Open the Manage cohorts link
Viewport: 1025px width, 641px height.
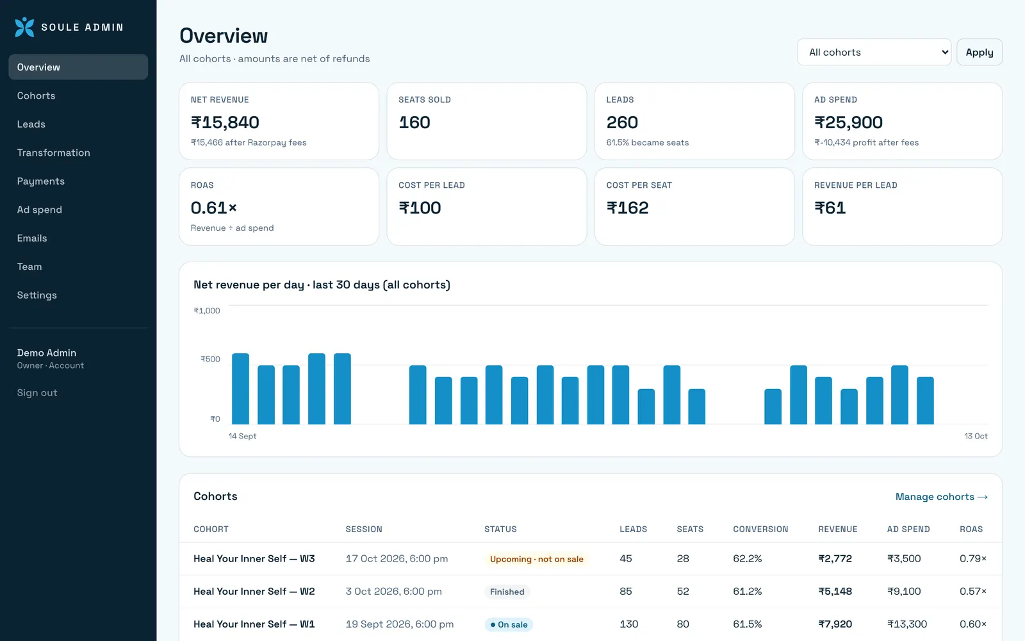click(x=941, y=497)
